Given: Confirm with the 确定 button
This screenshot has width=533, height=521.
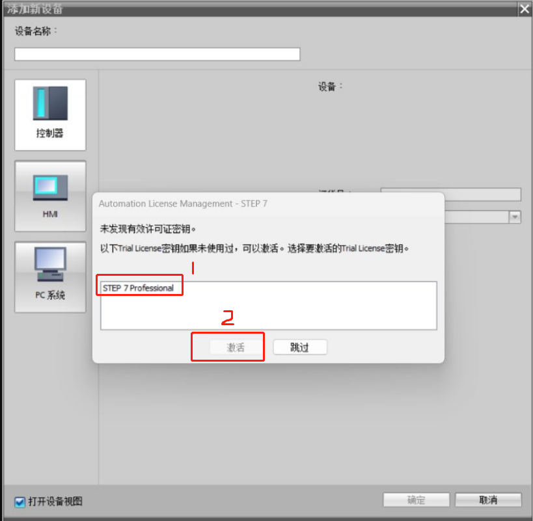Looking at the screenshot, I should click(416, 500).
